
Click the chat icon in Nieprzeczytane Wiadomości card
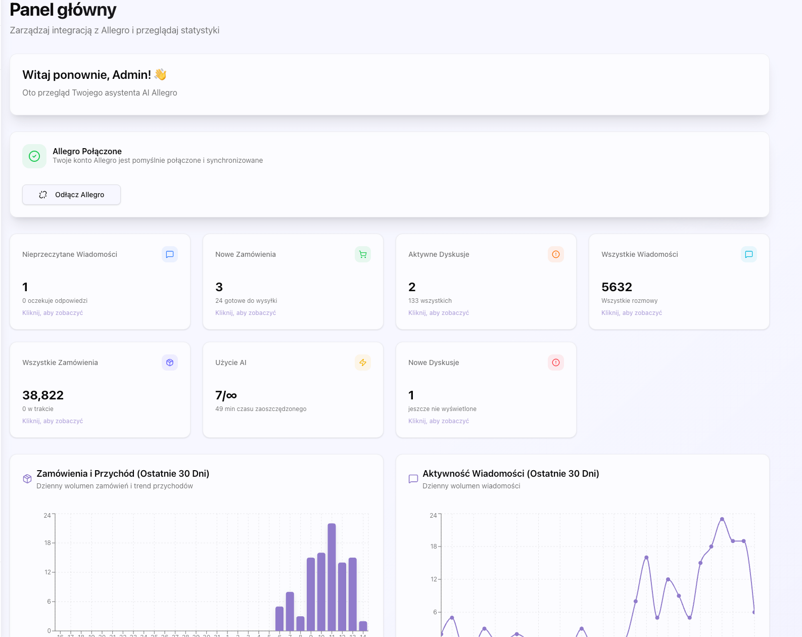(x=170, y=254)
